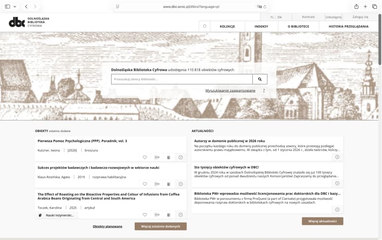Open details arrow for Pierwsza Pomoc Psychologiczna

180,157
